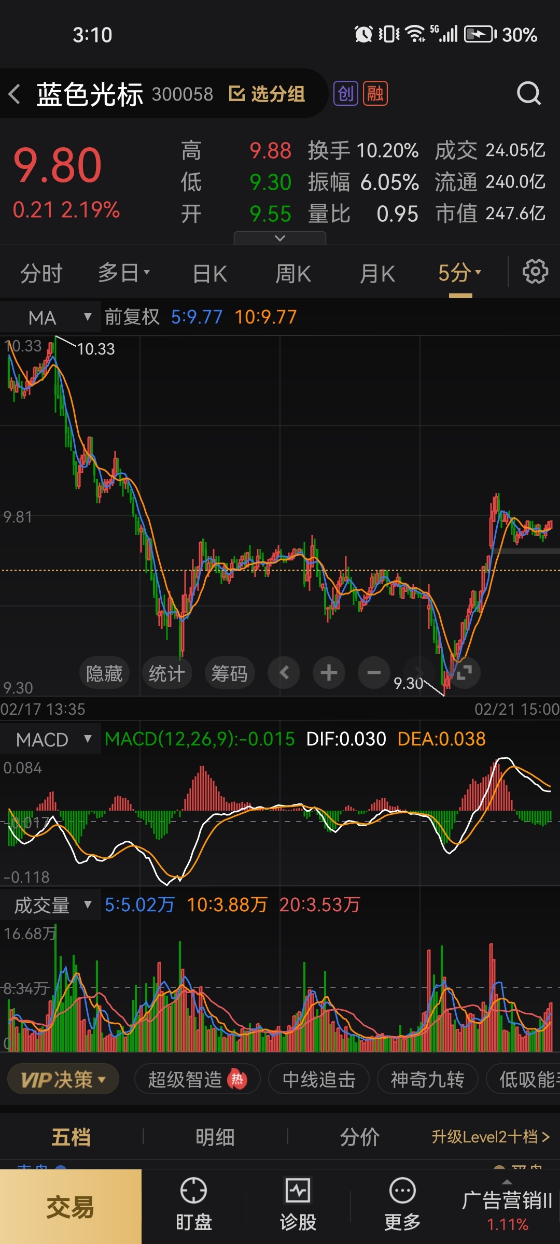Expand the 广告营销II sector panel

[x=507, y=1207]
